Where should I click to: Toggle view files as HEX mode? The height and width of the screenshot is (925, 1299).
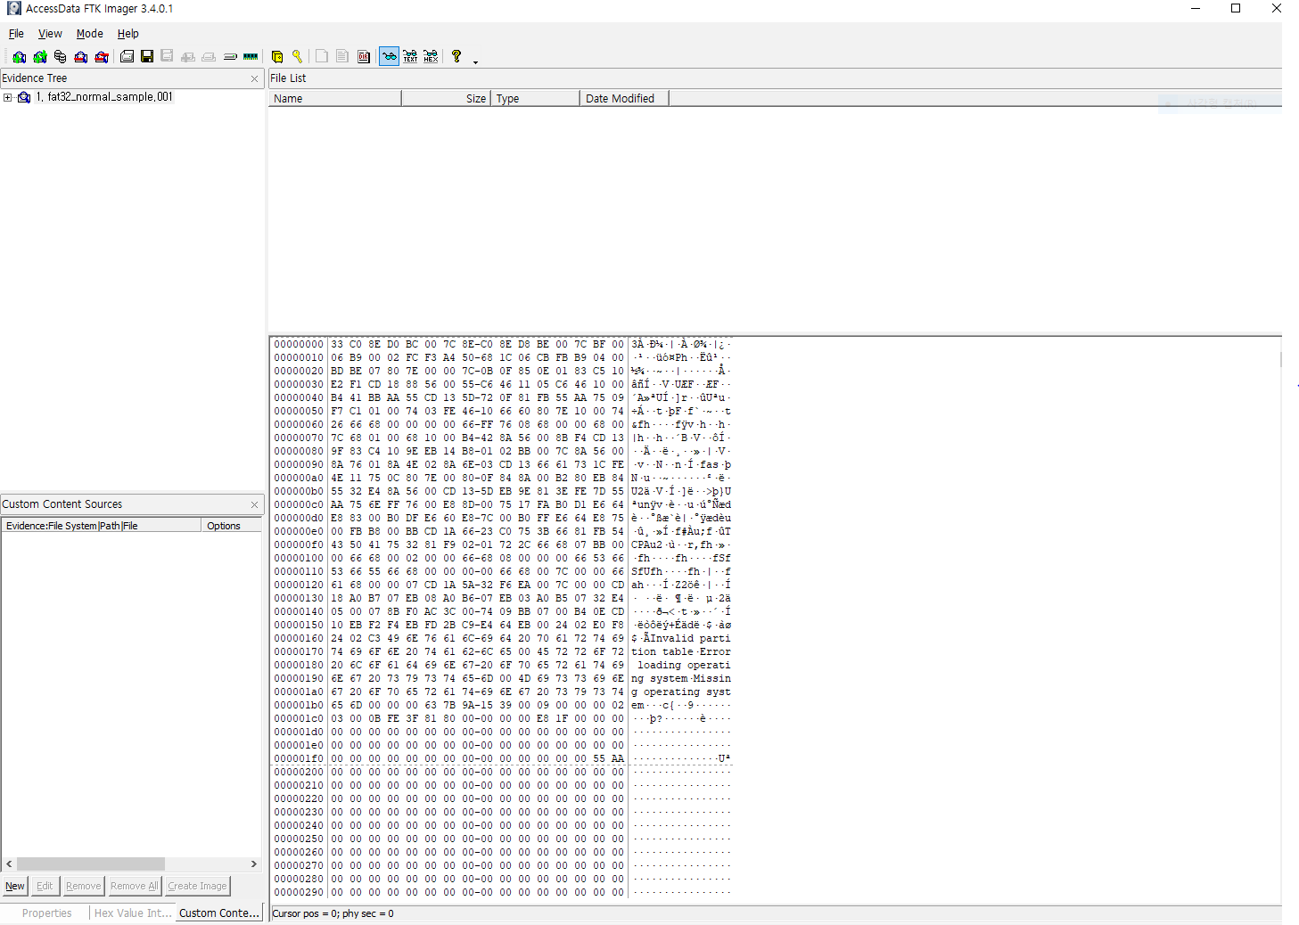431,56
